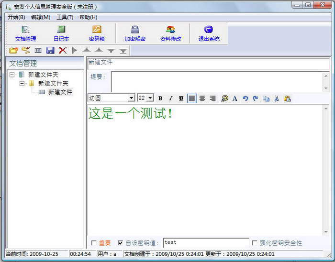
Task: Center align the text
Action: [x=202, y=98]
